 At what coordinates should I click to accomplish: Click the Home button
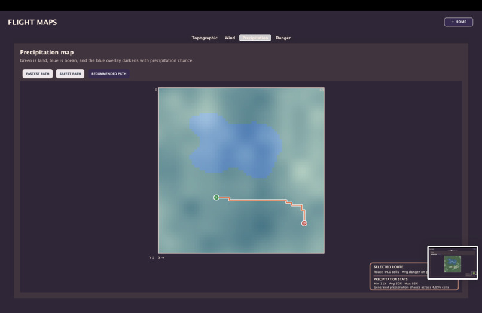click(x=458, y=22)
